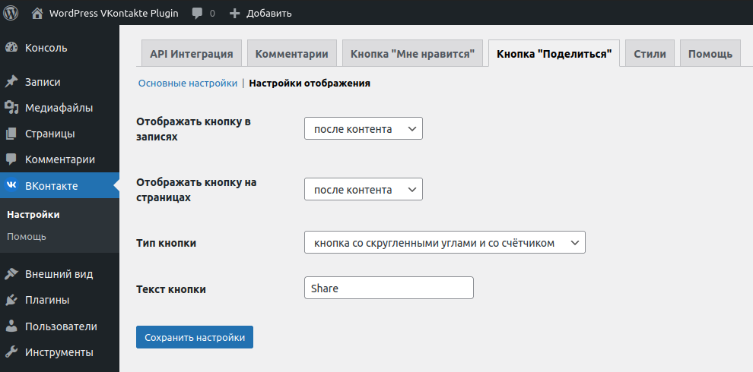Open the Комментарии sidebar menu item

click(59, 159)
